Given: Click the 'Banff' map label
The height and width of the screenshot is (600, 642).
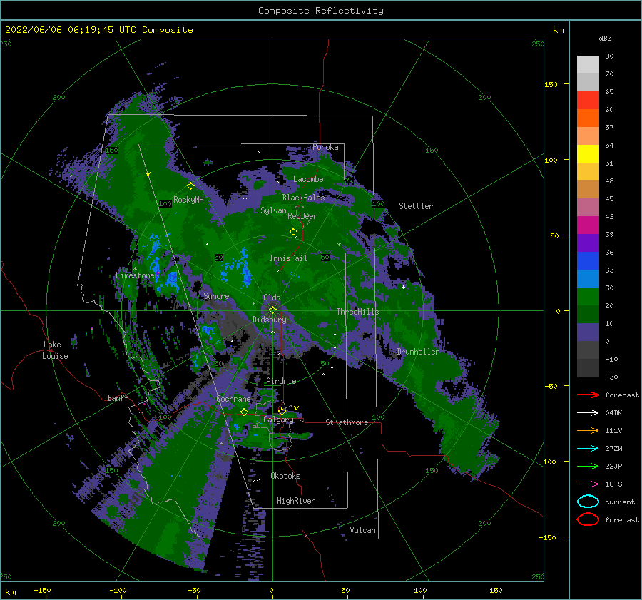Looking at the screenshot, I should [x=118, y=397].
